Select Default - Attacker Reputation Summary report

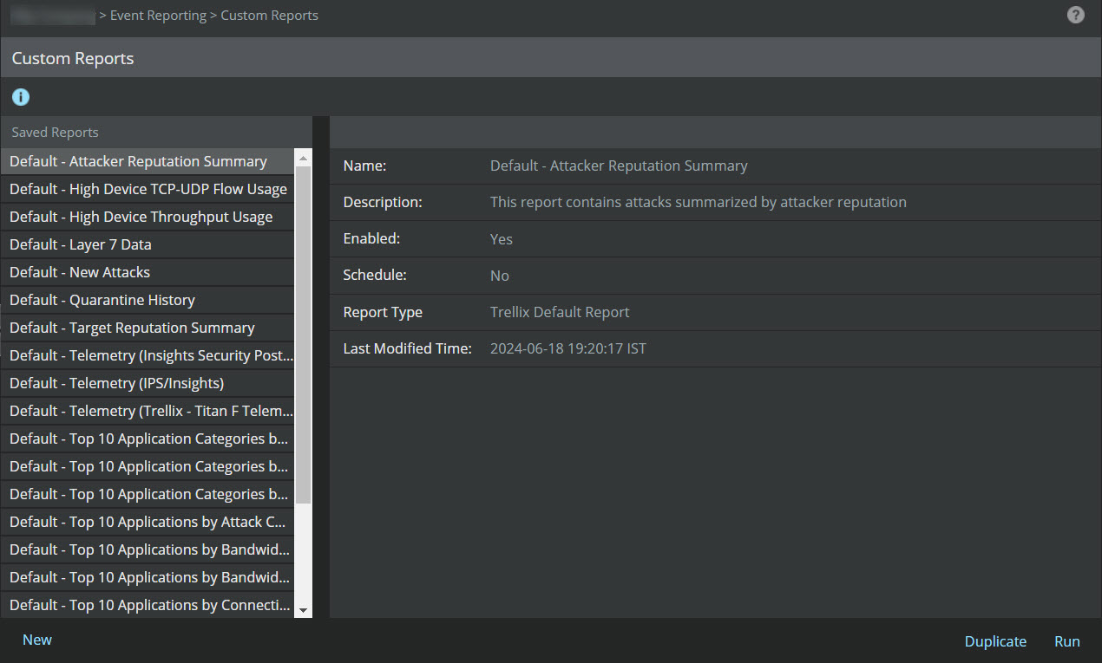pyautogui.click(x=148, y=161)
